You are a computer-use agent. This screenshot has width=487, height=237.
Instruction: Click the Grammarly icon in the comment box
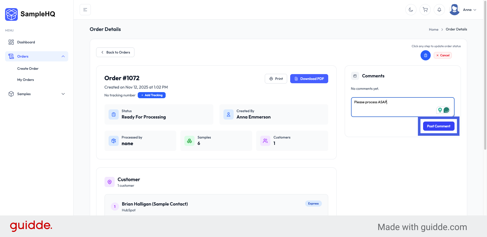pos(446,110)
